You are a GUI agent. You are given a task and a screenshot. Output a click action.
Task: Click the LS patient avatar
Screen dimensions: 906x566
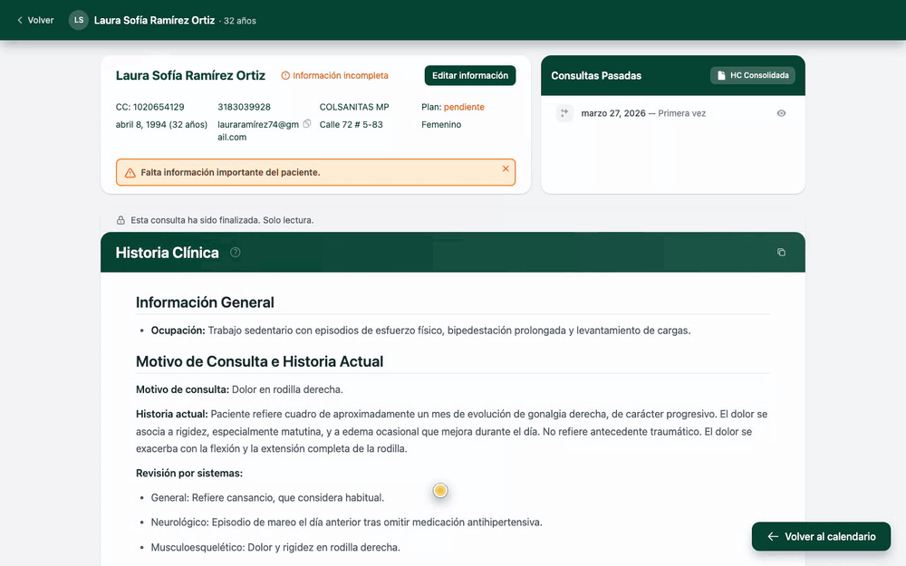click(79, 20)
